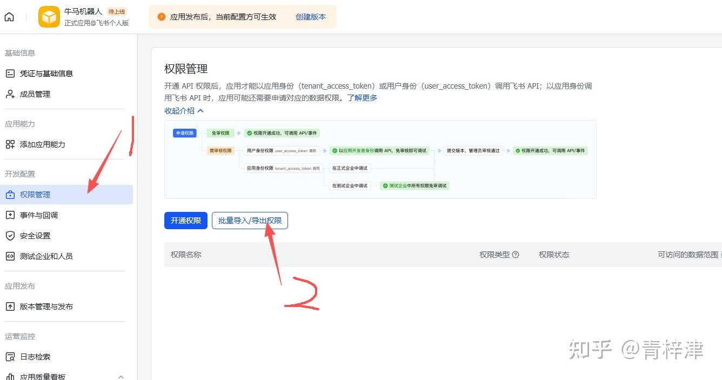Click the orange warning icon in the banner
The image size is (722, 380).
tap(162, 17)
